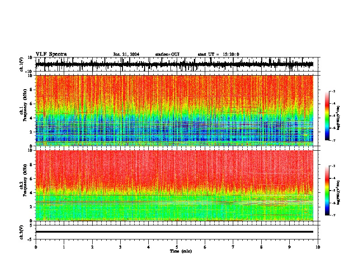
Task: Click inside the ch.1 spectrogram panel
Action: 174,110
